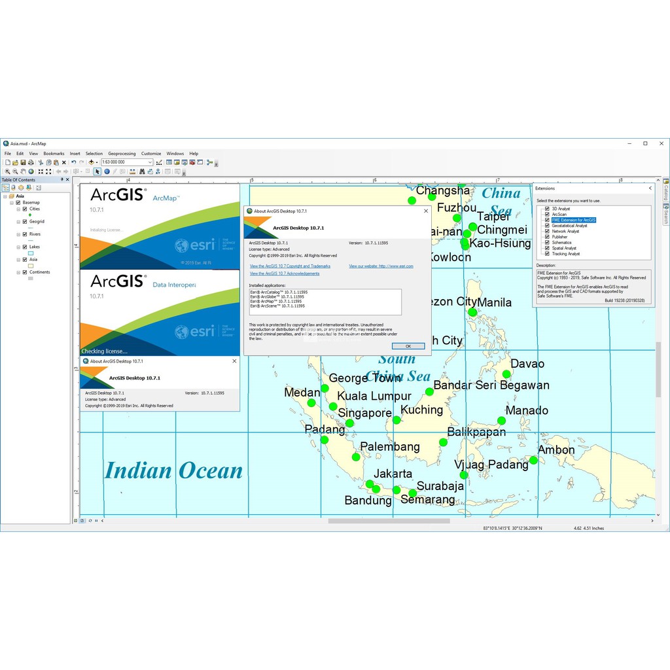The image size is (670, 670).
Task: Uncheck the Geogrid layer checkbox
Action: pyautogui.click(x=25, y=222)
